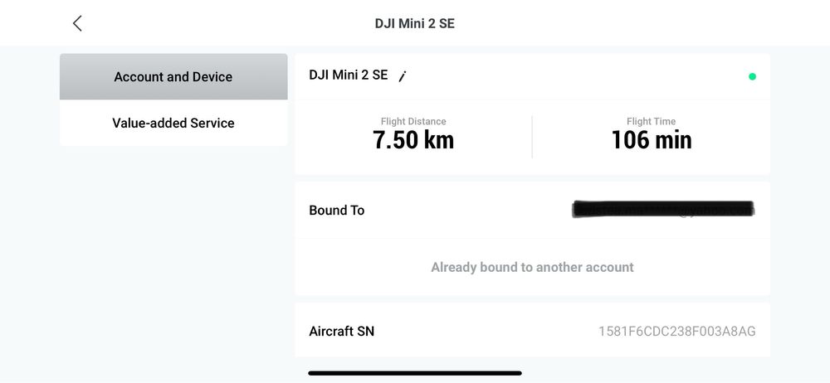Tap the 106 min flight time value
This screenshot has height=383, width=830.
(651, 140)
